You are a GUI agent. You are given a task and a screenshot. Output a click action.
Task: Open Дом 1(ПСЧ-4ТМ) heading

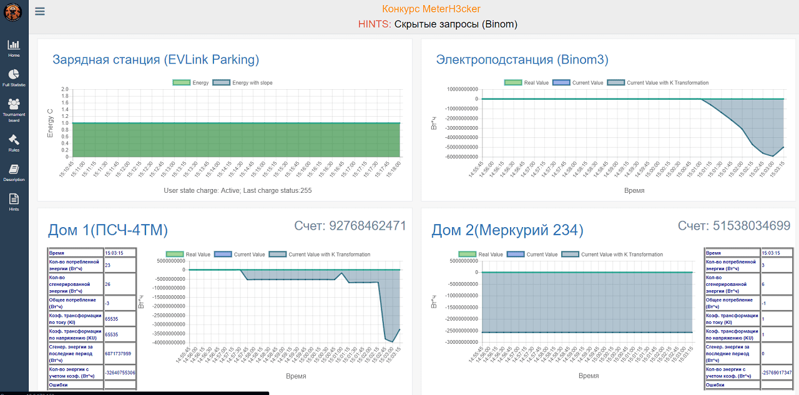(x=108, y=230)
